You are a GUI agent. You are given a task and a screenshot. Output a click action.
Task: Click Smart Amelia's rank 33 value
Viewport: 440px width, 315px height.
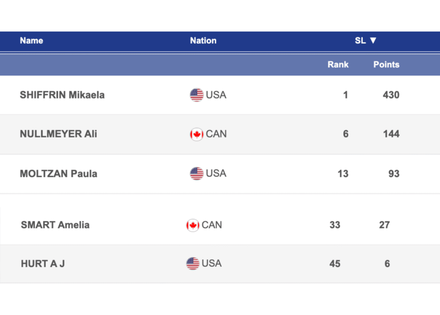click(x=335, y=225)
